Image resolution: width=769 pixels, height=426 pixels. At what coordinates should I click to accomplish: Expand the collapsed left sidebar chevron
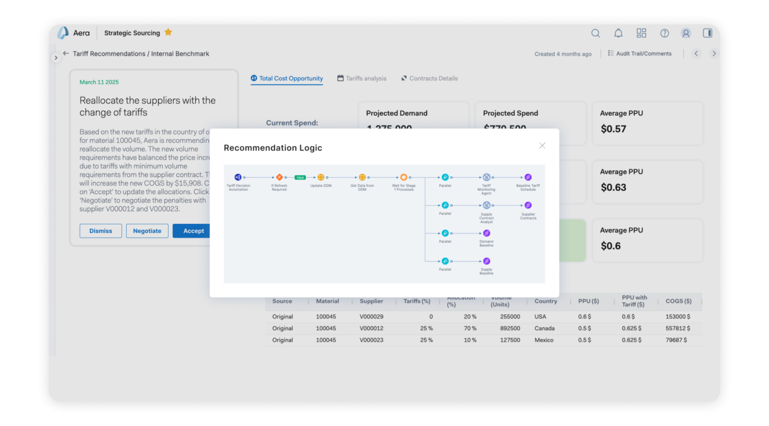(56, 58)
